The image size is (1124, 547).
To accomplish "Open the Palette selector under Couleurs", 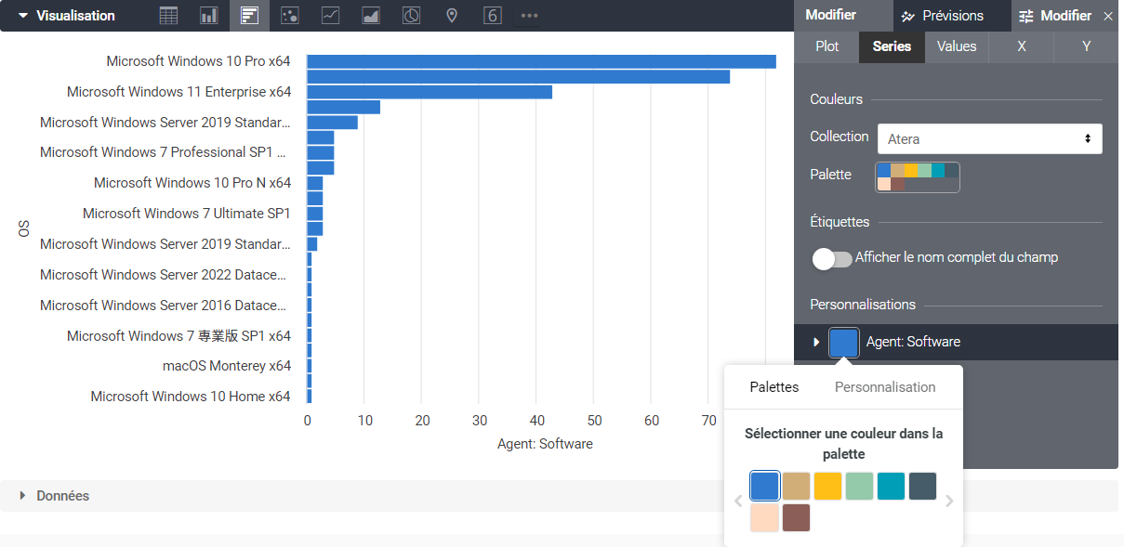I will click(918, 176).
